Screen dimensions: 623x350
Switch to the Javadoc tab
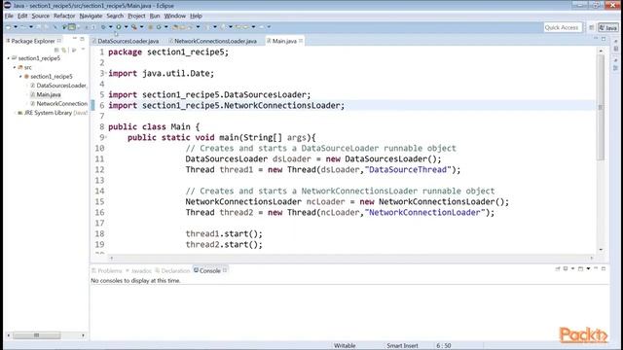[138, 270]
